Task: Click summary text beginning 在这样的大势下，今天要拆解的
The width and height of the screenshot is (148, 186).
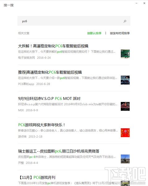Action: [67, 52]
